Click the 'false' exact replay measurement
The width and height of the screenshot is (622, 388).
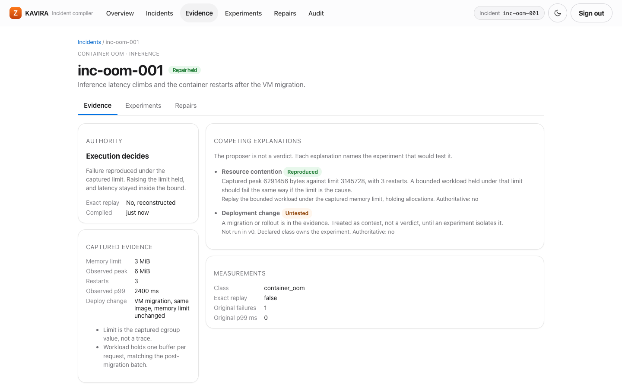[270, 298]
